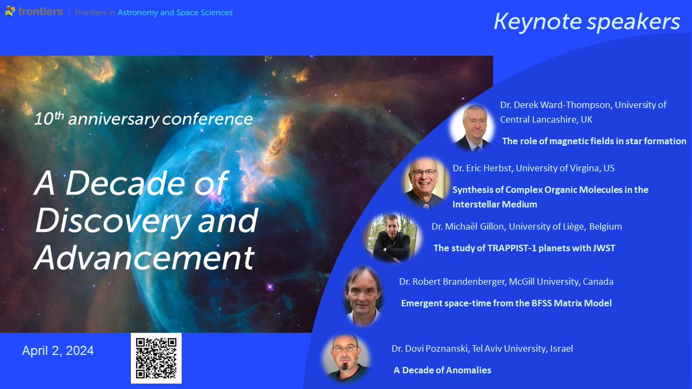Click the 'April 2, 2024' date
The width and height of the screenshot is (692, 389).
(x=58, y=350)
